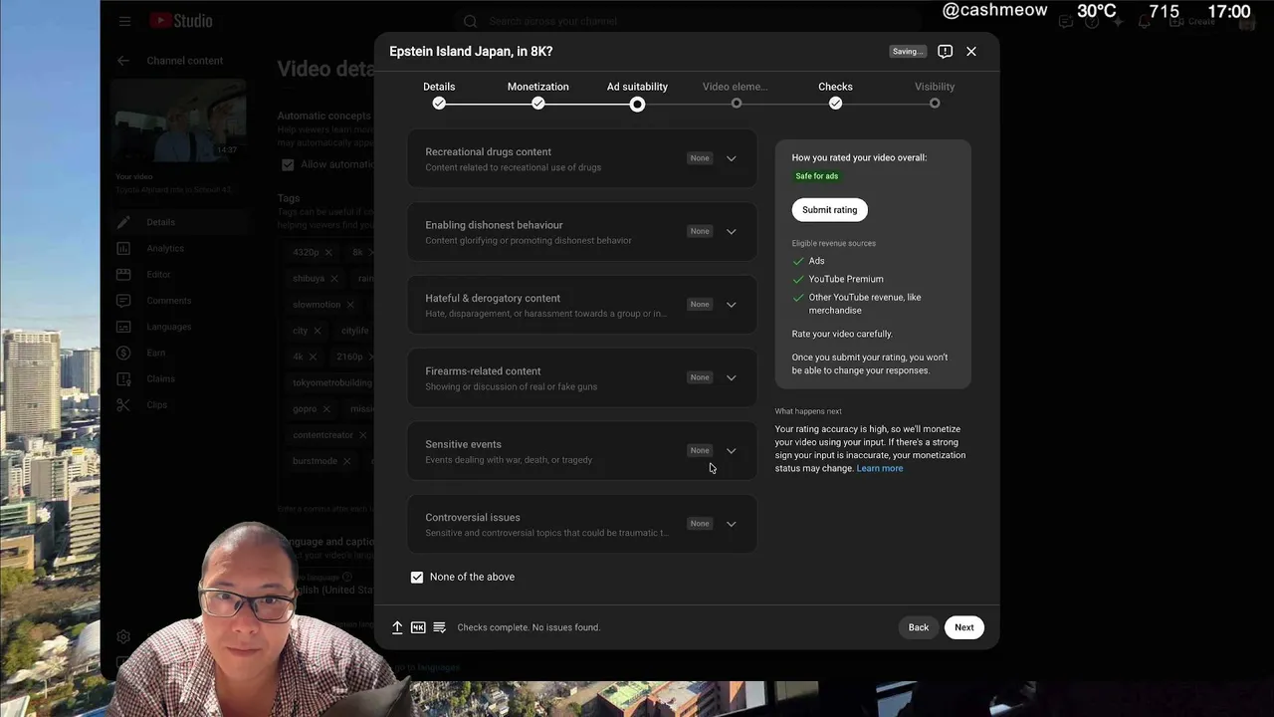Select the Ad suitability step
Viewport: 1274px width, 717px height.
(x=637, y=95)
